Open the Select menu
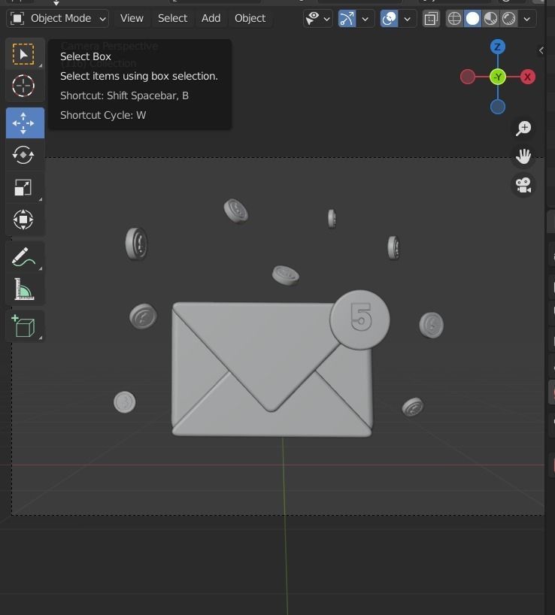 tap(172, 19)
